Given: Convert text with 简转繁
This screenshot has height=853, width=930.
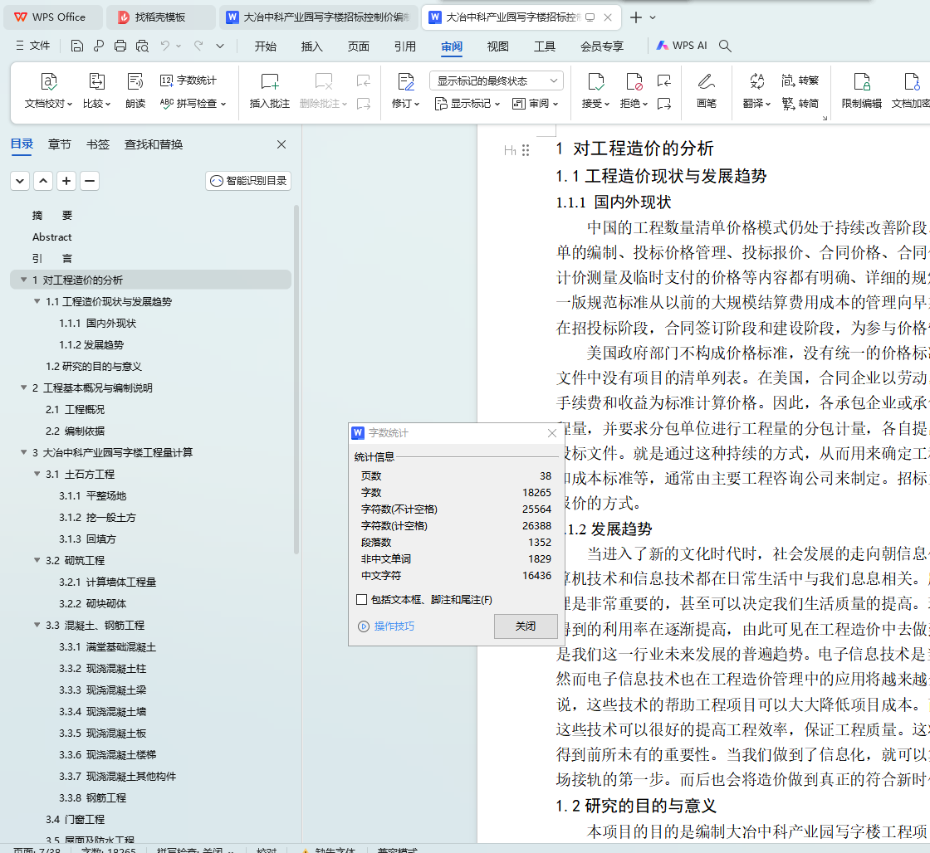Looking at the screenshot, I should (x=800, y=80).
